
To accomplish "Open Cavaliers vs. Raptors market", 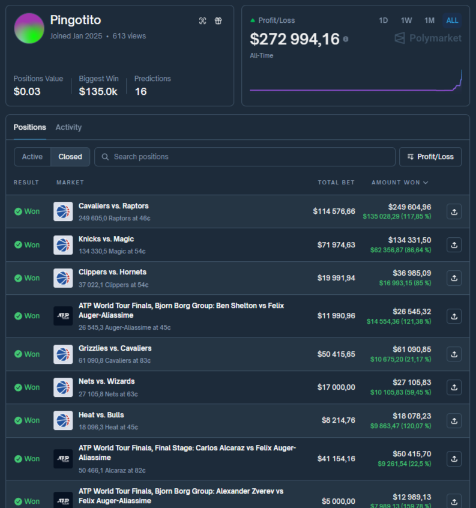I will pyautogui.click(x=113, y=206).
